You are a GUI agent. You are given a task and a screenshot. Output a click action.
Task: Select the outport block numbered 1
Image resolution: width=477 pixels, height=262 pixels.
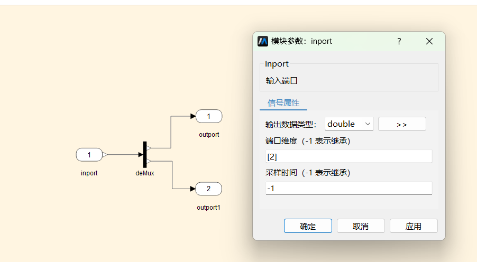tap(209, 116)
